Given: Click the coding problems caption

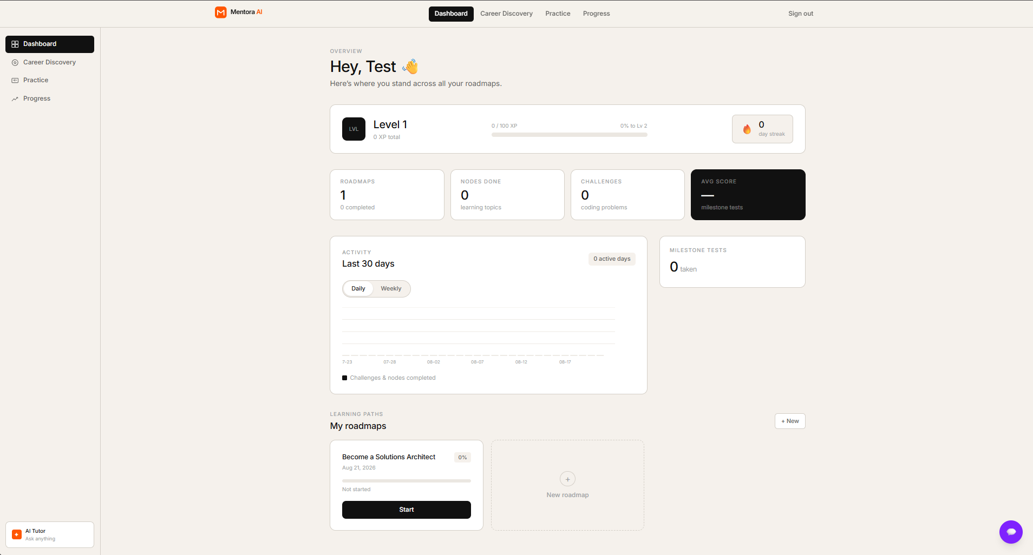Looking at the screenshot, I should 604,208.
